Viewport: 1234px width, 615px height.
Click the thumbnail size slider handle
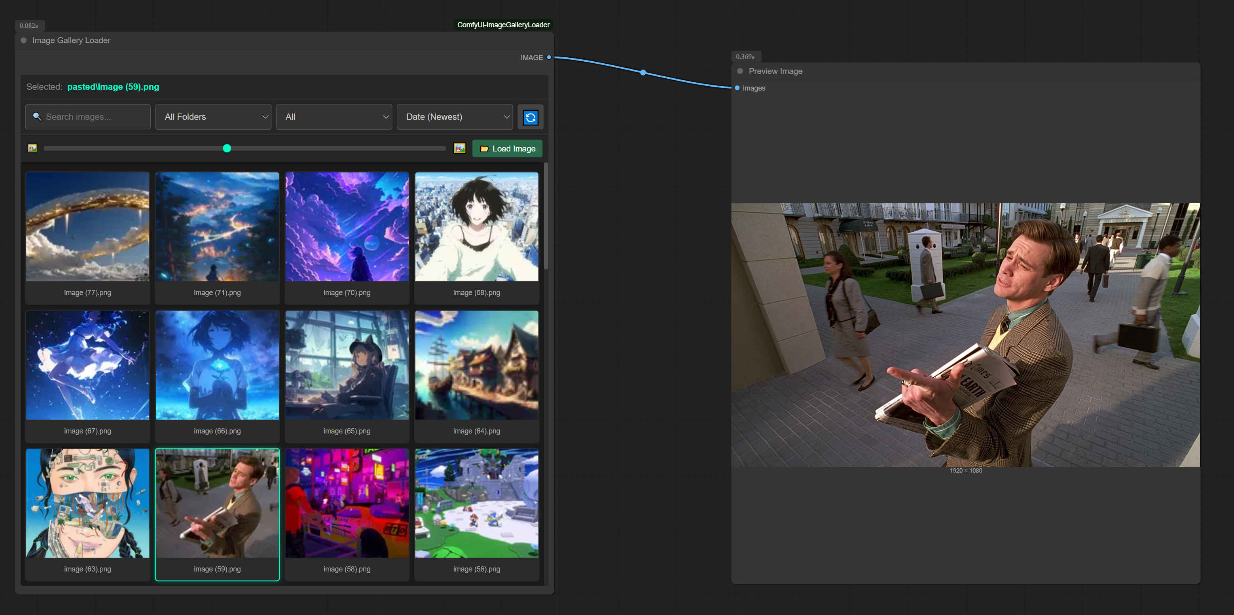coord(227,148)
